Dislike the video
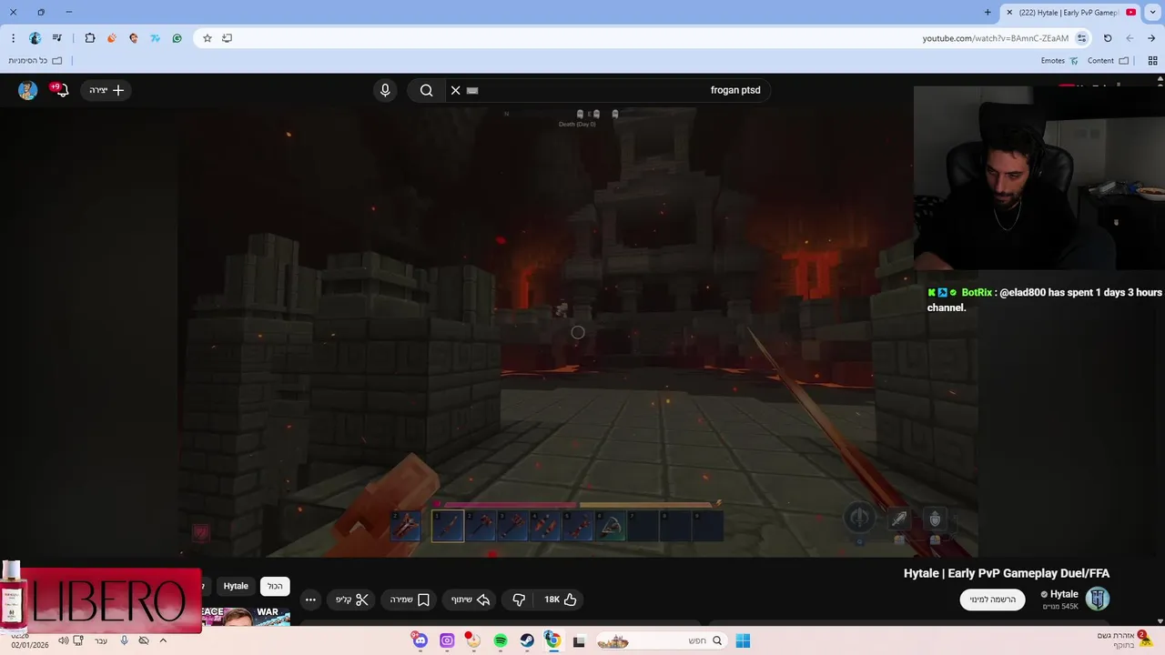This screenshot has height=655, width=1165. coord(519,600)
